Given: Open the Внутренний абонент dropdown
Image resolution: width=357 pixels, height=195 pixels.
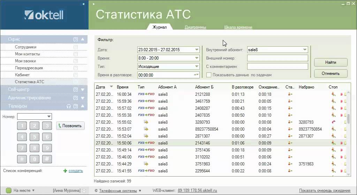Looking at the screenshot, I should 305,49.
